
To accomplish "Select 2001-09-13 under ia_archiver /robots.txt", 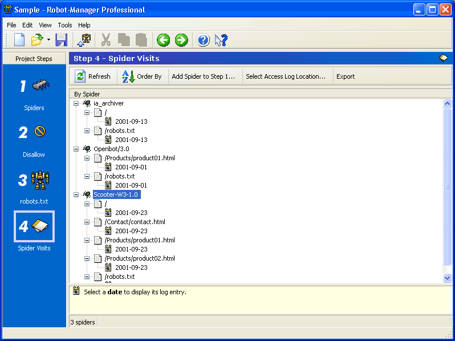I will pos(131,140).
